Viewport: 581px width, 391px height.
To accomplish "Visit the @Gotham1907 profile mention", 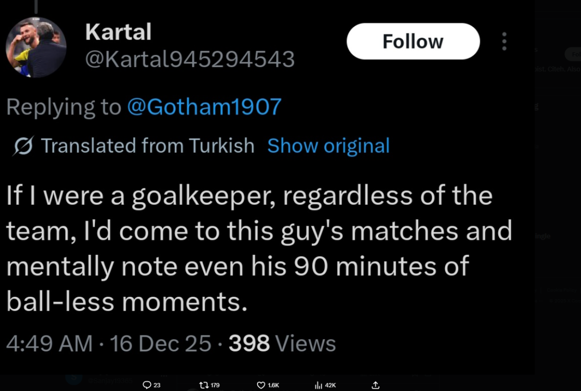I will coord(204,107).
